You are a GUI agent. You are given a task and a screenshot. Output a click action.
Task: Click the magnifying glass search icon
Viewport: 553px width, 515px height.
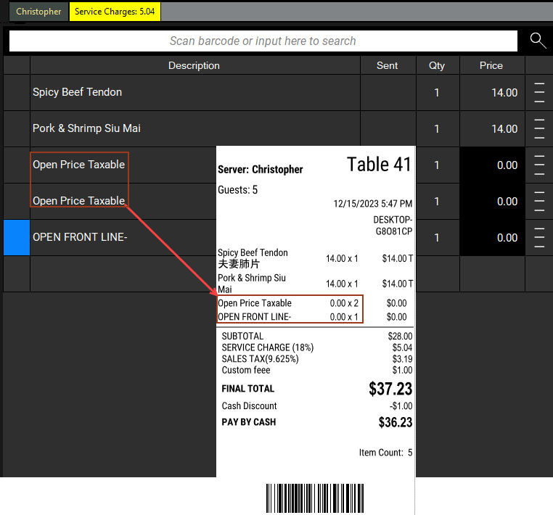(538, 41)
